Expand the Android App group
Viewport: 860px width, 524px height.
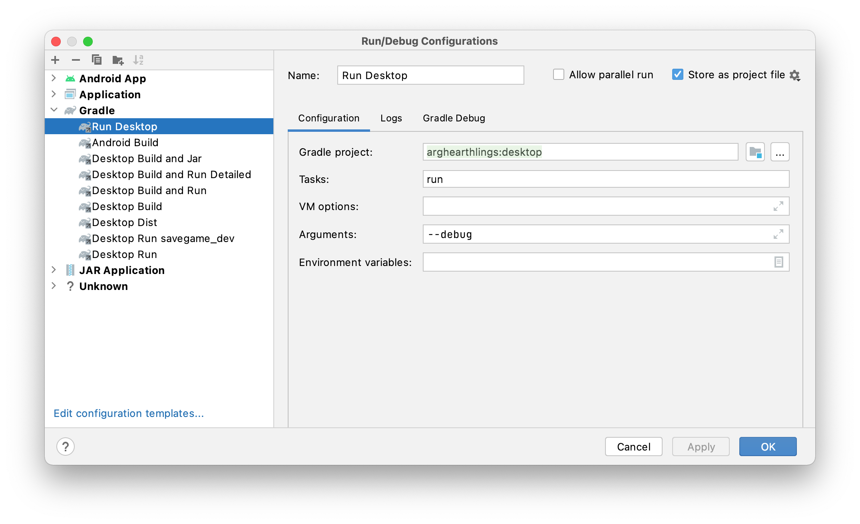(54, 78)
